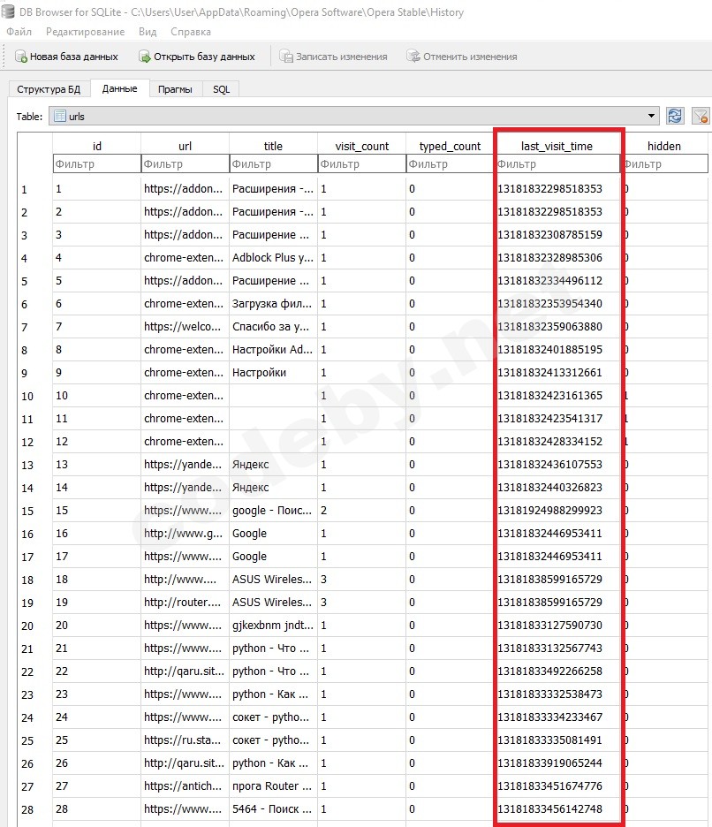This screenshot has height=827, width=712.
Task: Expand the Table selector dropdown arrow
Action: (652, 116)
